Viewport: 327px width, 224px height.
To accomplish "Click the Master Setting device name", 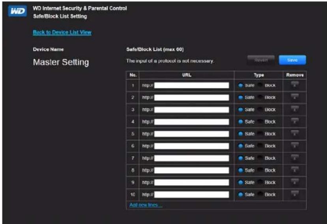I will [x=61, y=62].
